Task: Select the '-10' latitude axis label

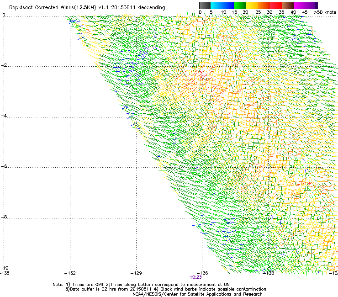Action: click(5, 268)
